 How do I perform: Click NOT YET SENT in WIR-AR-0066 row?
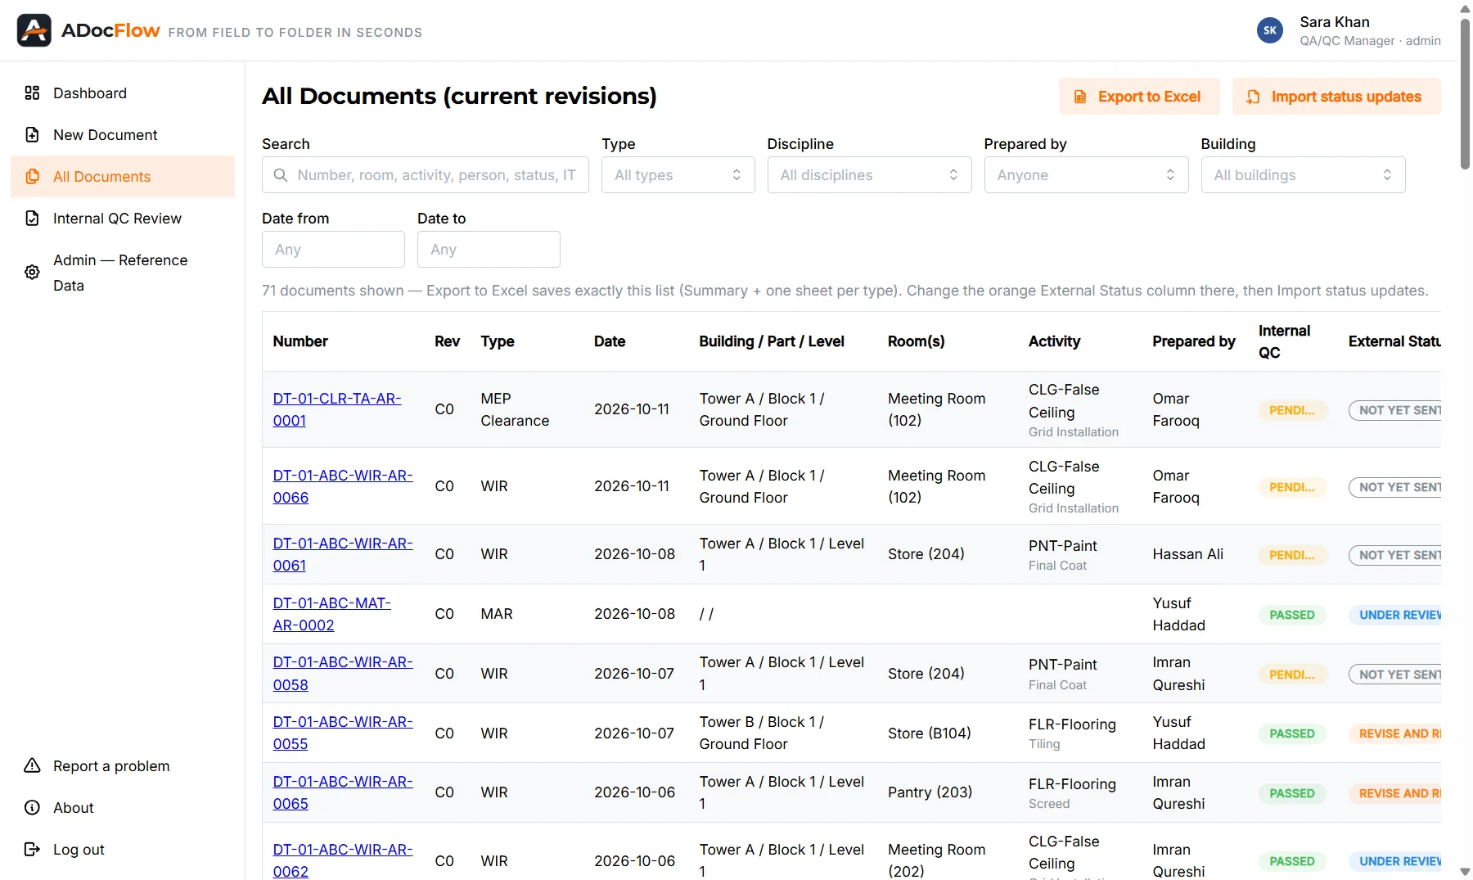pyautogui.click(x=1395, y=487)
